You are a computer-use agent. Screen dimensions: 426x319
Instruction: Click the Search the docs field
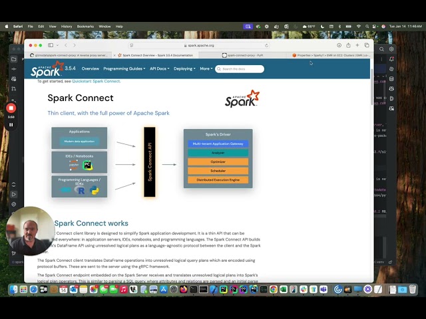tap(240, 69)
